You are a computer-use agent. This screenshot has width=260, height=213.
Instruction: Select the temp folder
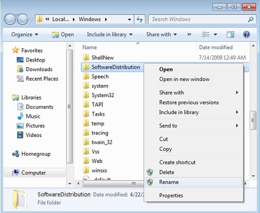pos(93,124)
